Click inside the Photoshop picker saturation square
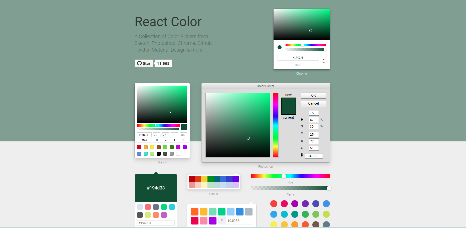Viewport: 466px width, 228px height. pyautogui.click(x=238, y=125)
